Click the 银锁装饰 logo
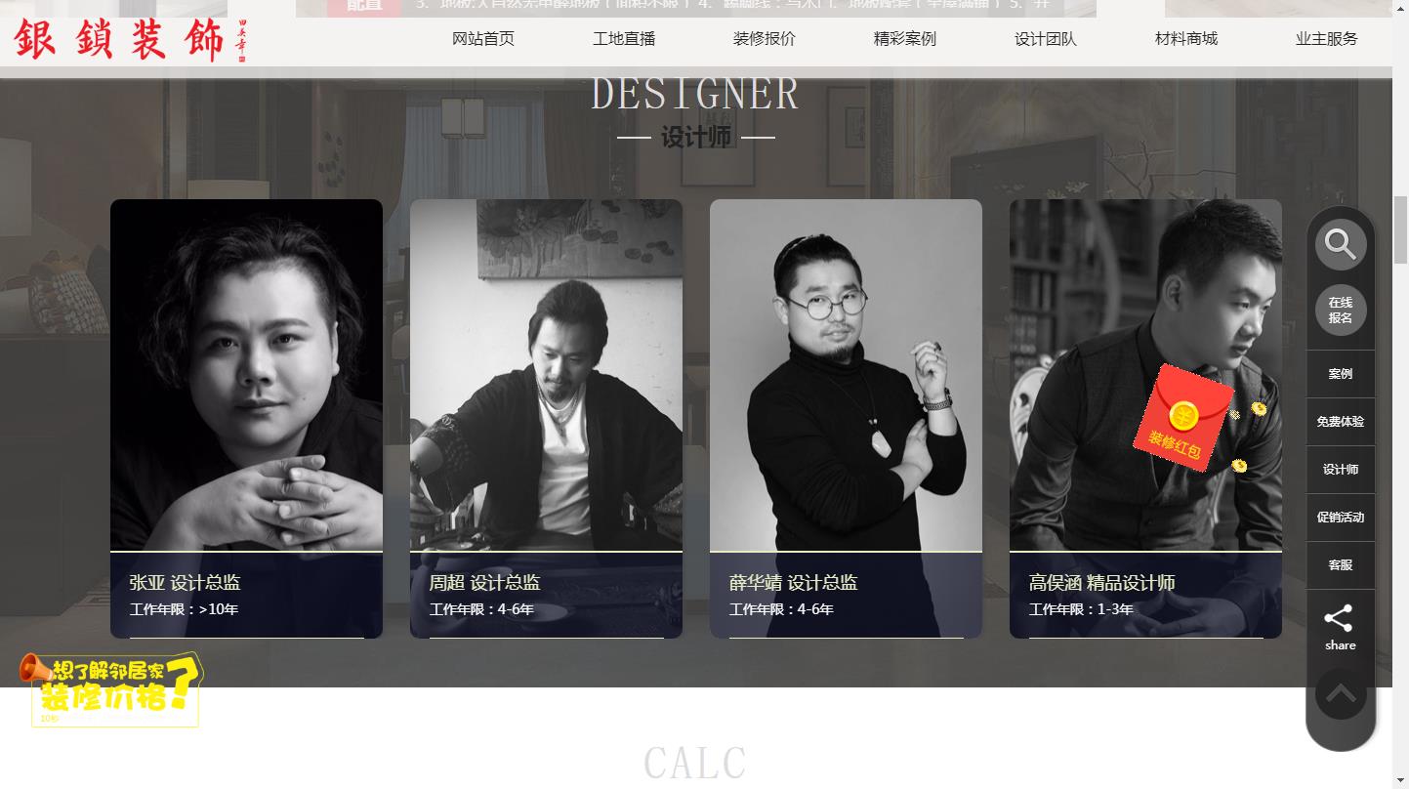Screen dimensions: 1409x789 pos(130,39)
